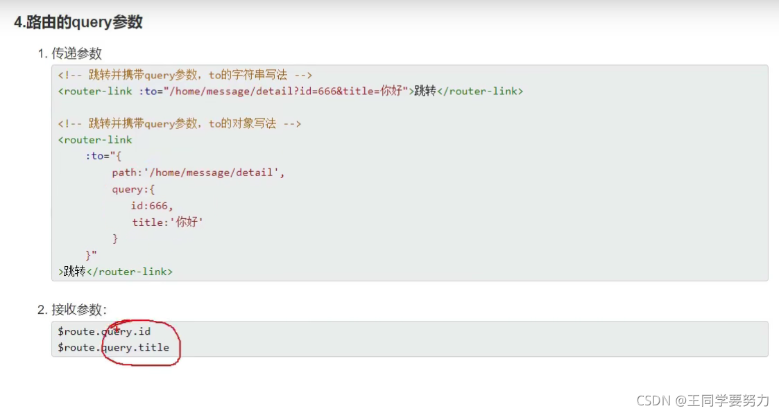The width and height of the screenshot is (779, 413).
Task: Click the 'query:{' code line
Action: click(133, 189)
